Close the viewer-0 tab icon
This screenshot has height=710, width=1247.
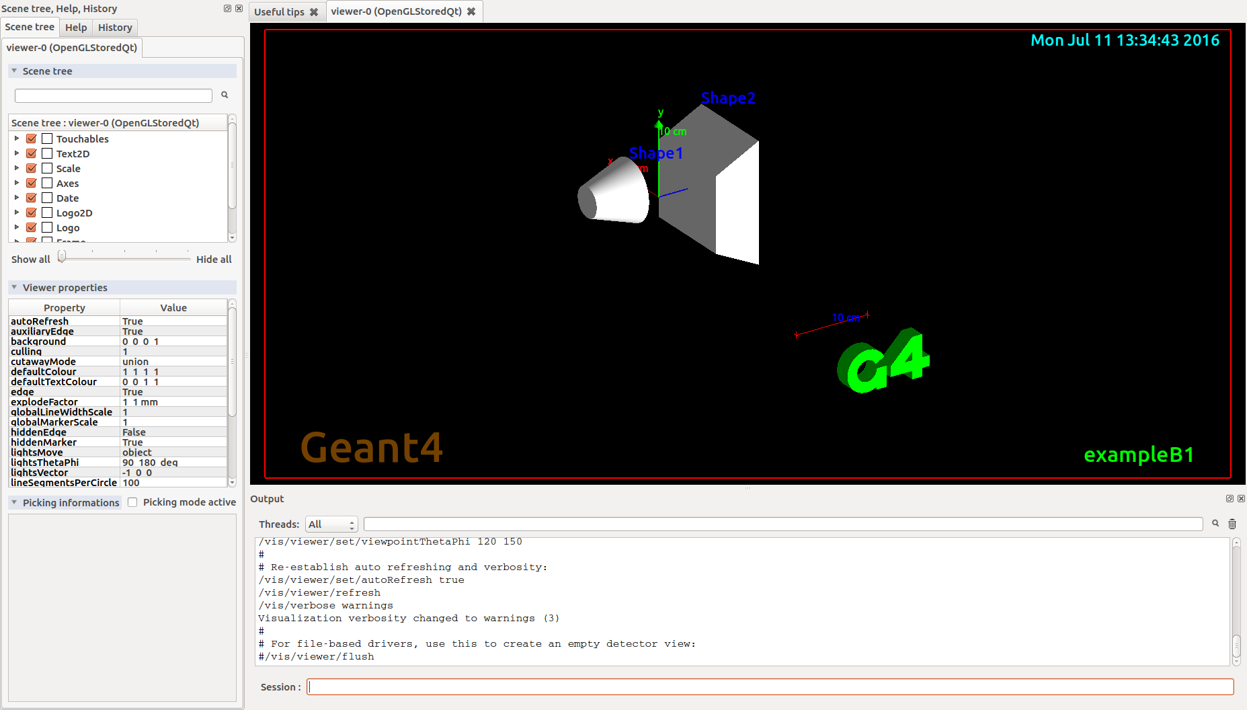(x=472, y=11)
